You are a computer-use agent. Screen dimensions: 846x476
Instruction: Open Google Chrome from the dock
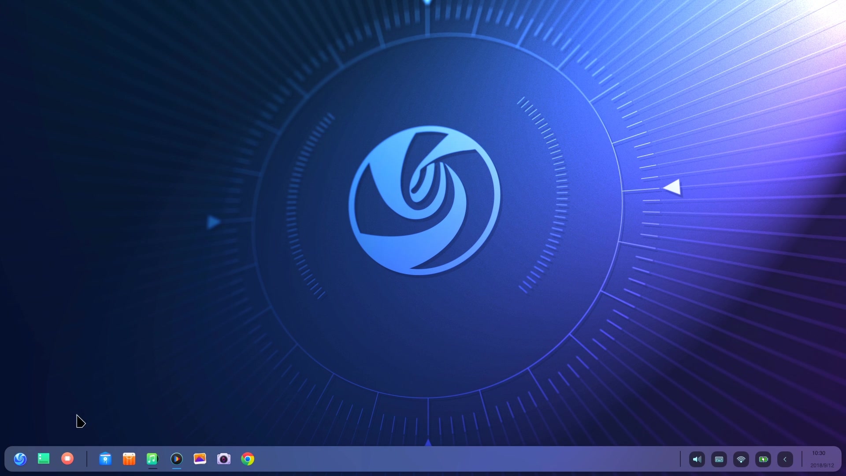pyautogui.click(x=248, y=459)
